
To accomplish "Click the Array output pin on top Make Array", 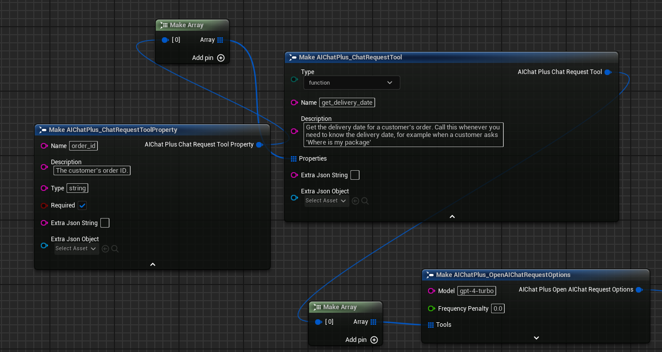I will coord(219,40).
